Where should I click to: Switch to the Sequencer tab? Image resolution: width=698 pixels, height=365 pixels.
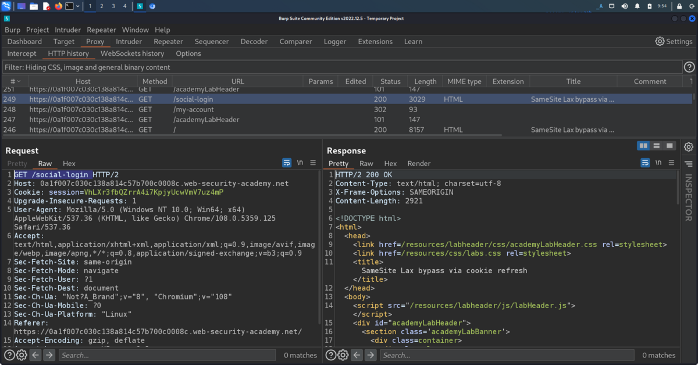point(212,41)
